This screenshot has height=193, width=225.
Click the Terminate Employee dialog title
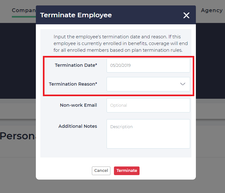click(x=76, y=15)
